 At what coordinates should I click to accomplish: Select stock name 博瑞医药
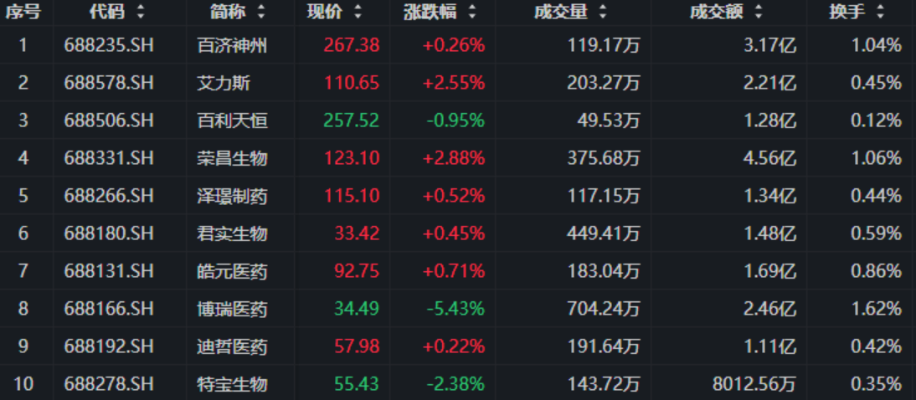232,308
